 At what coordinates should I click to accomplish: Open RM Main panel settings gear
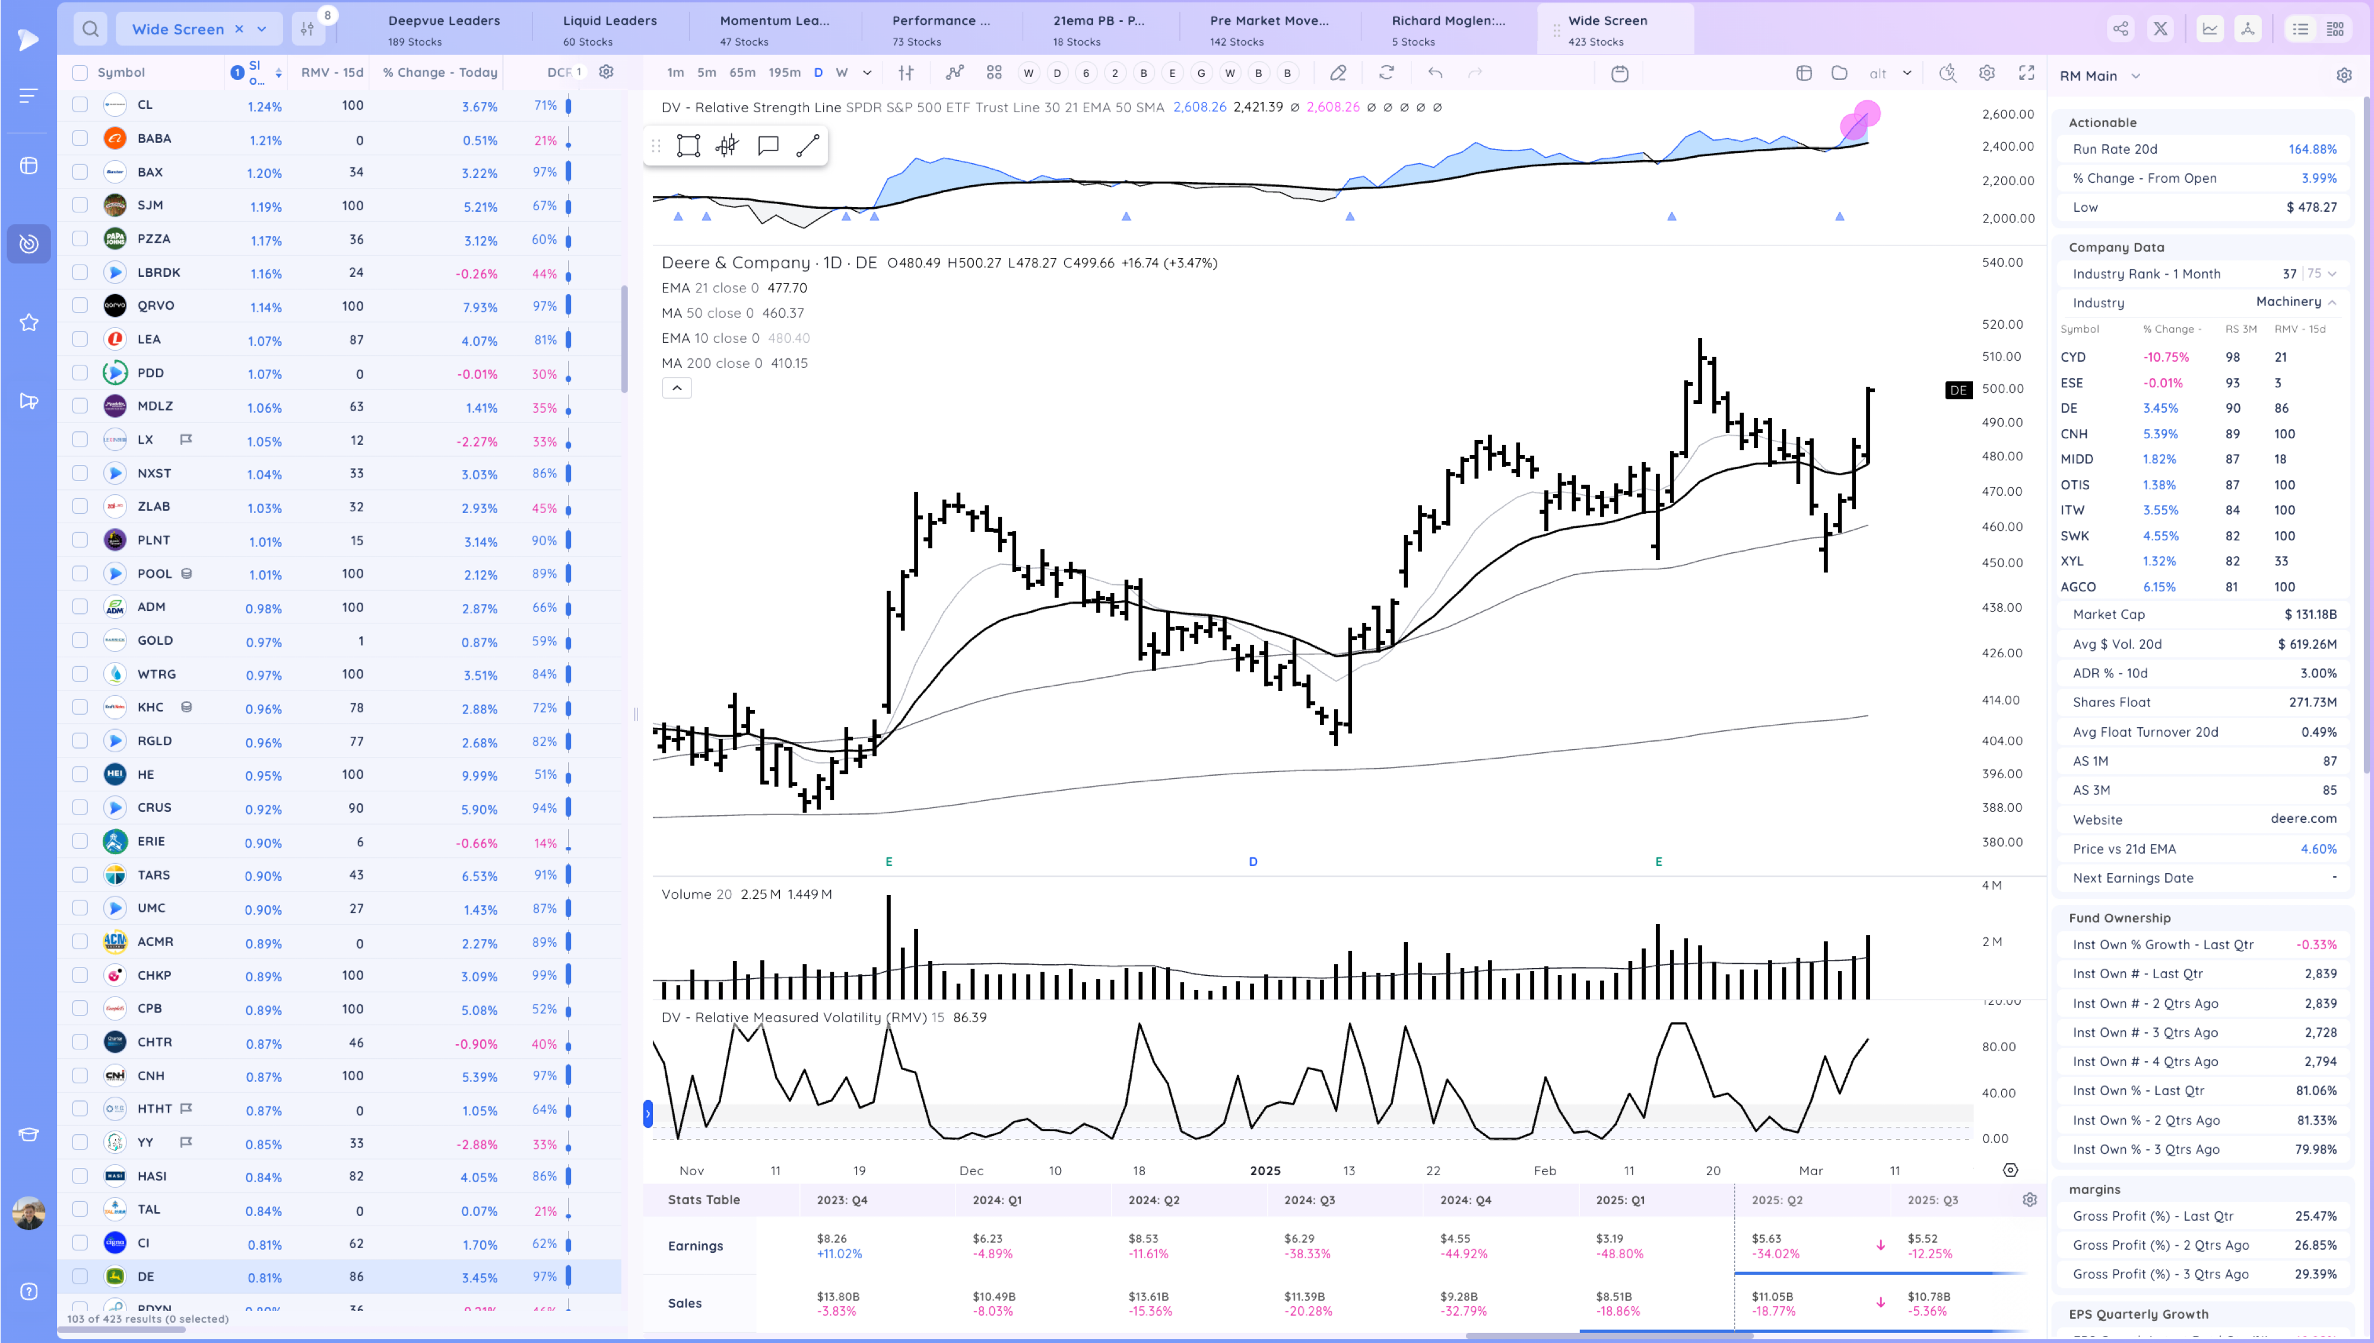coord(2344,76)
